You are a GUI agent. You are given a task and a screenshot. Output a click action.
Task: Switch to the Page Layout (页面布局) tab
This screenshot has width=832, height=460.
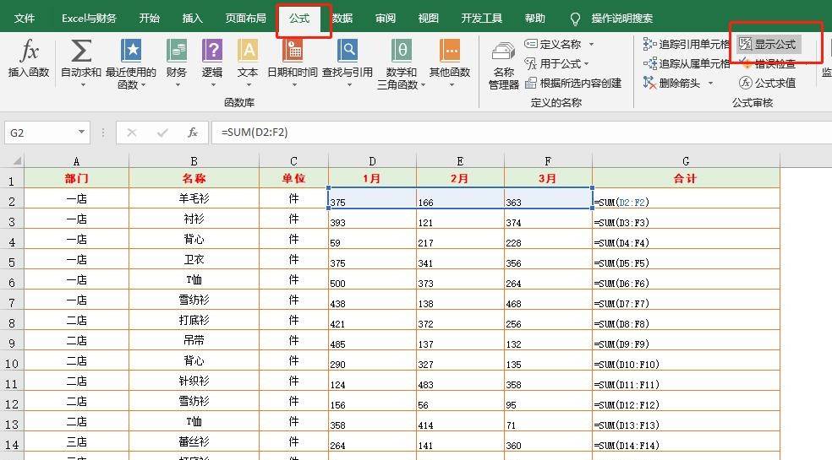tap(246, 19)
